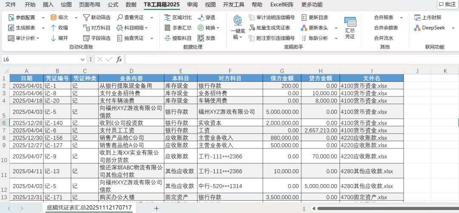Click the DeepSeek icon
This screenshot has height=213, width=459.
[x=417, y=28]
